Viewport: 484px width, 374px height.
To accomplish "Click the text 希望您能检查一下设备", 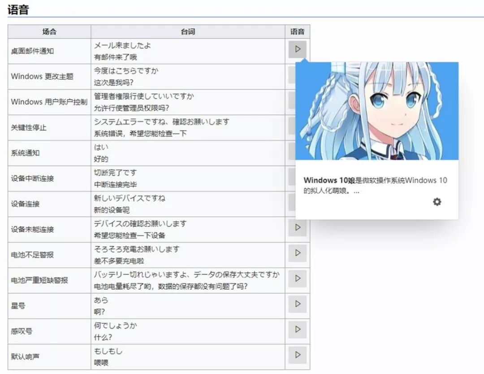I will [130, 235].
